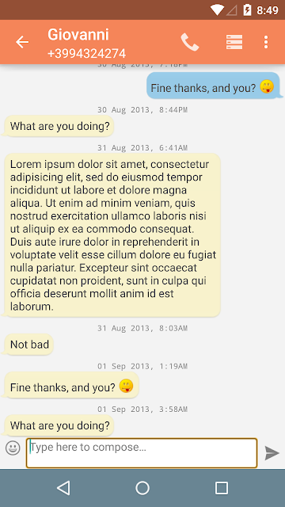This screenshot has height=507, width=285.
Task: Tap the yellow 'Fine thanks, and you?' bubble
Action: pos(71,385)
